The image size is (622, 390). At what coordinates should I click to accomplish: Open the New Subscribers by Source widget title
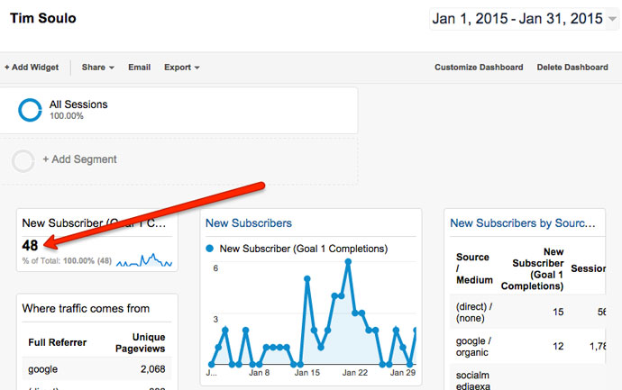click(x=522, y=223)
